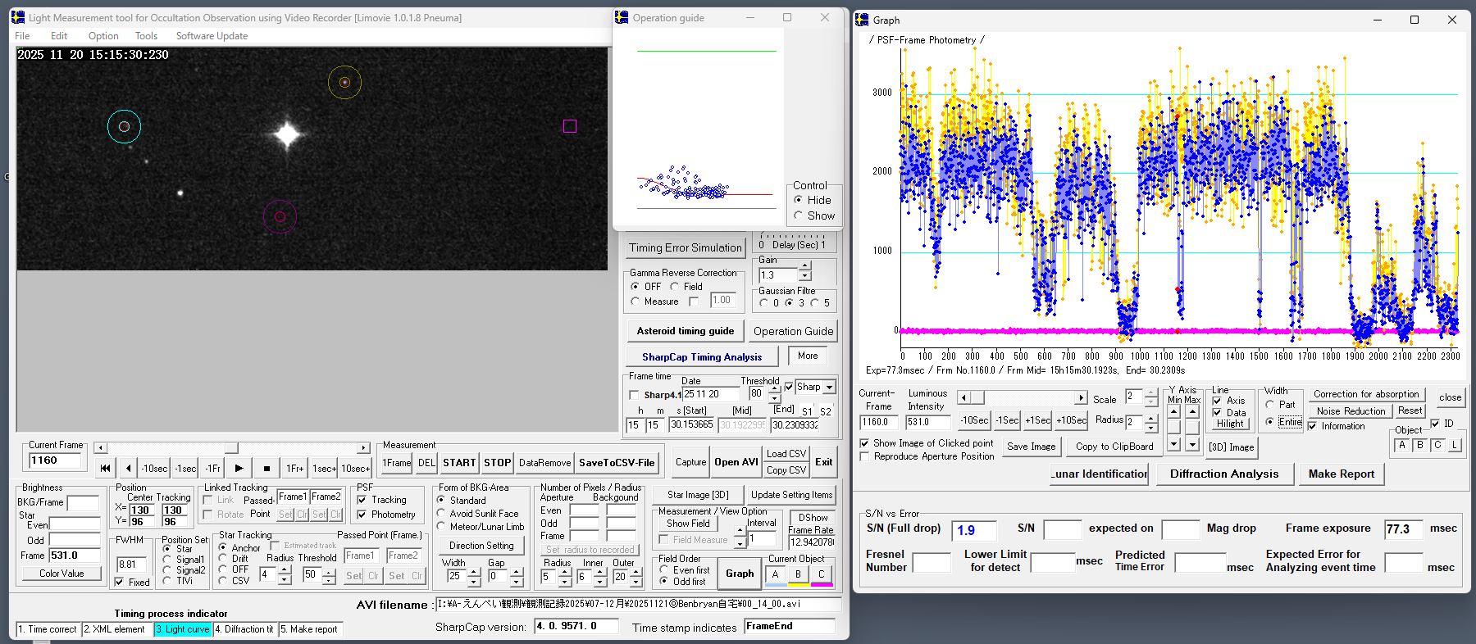1476x644 pixels.
Task: Jump to first frame with rewind icon
Action: [105, 468]
